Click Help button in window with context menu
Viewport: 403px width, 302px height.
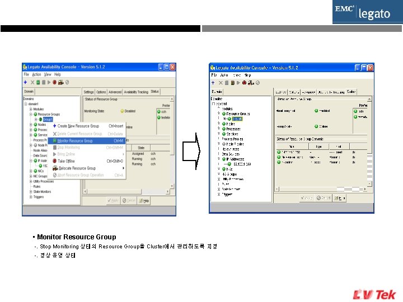pyautogui.click(x=144, y=201)
